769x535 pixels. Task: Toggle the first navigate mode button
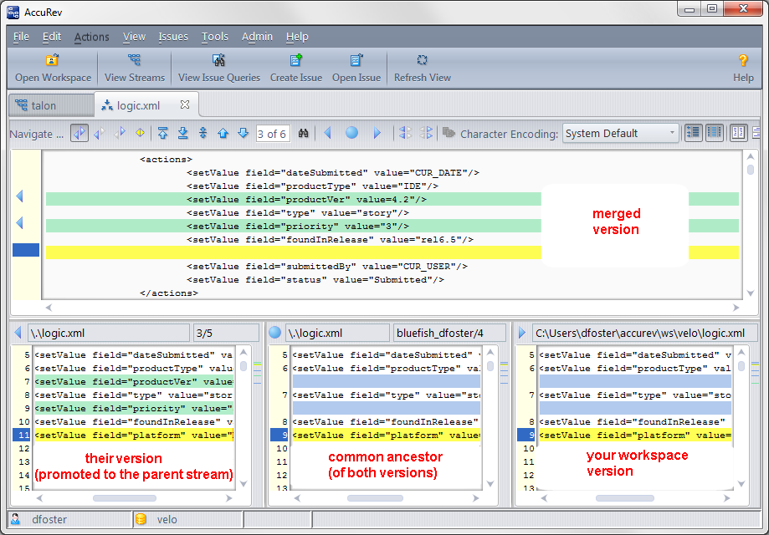pos(79,133)
